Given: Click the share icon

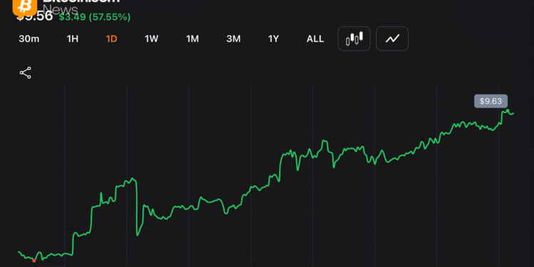Looking at the screenshot, I should click(25, 73).
